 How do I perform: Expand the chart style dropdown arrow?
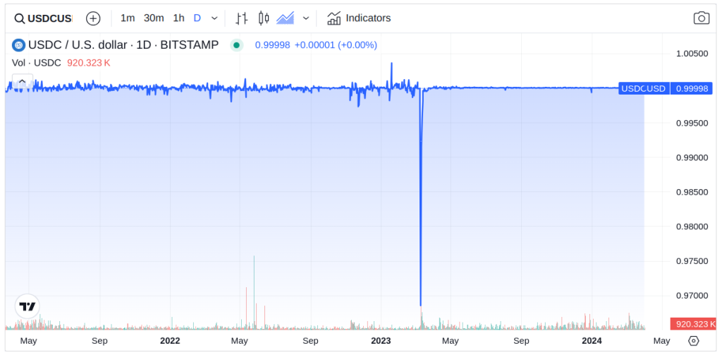point(306,18)
